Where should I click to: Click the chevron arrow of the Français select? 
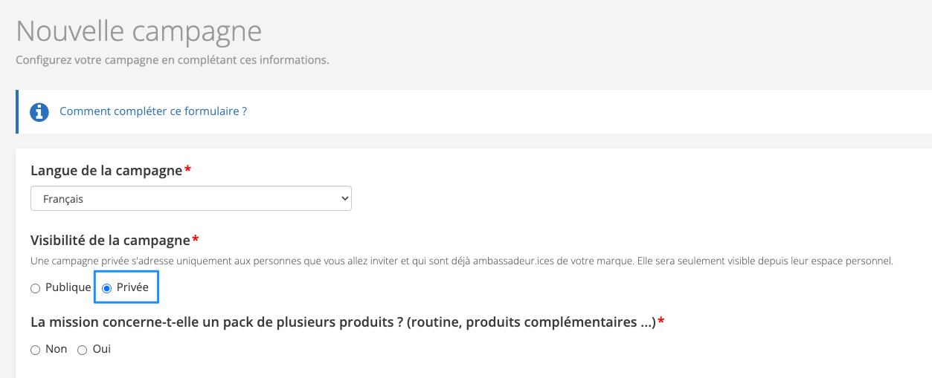coord(344,199)
